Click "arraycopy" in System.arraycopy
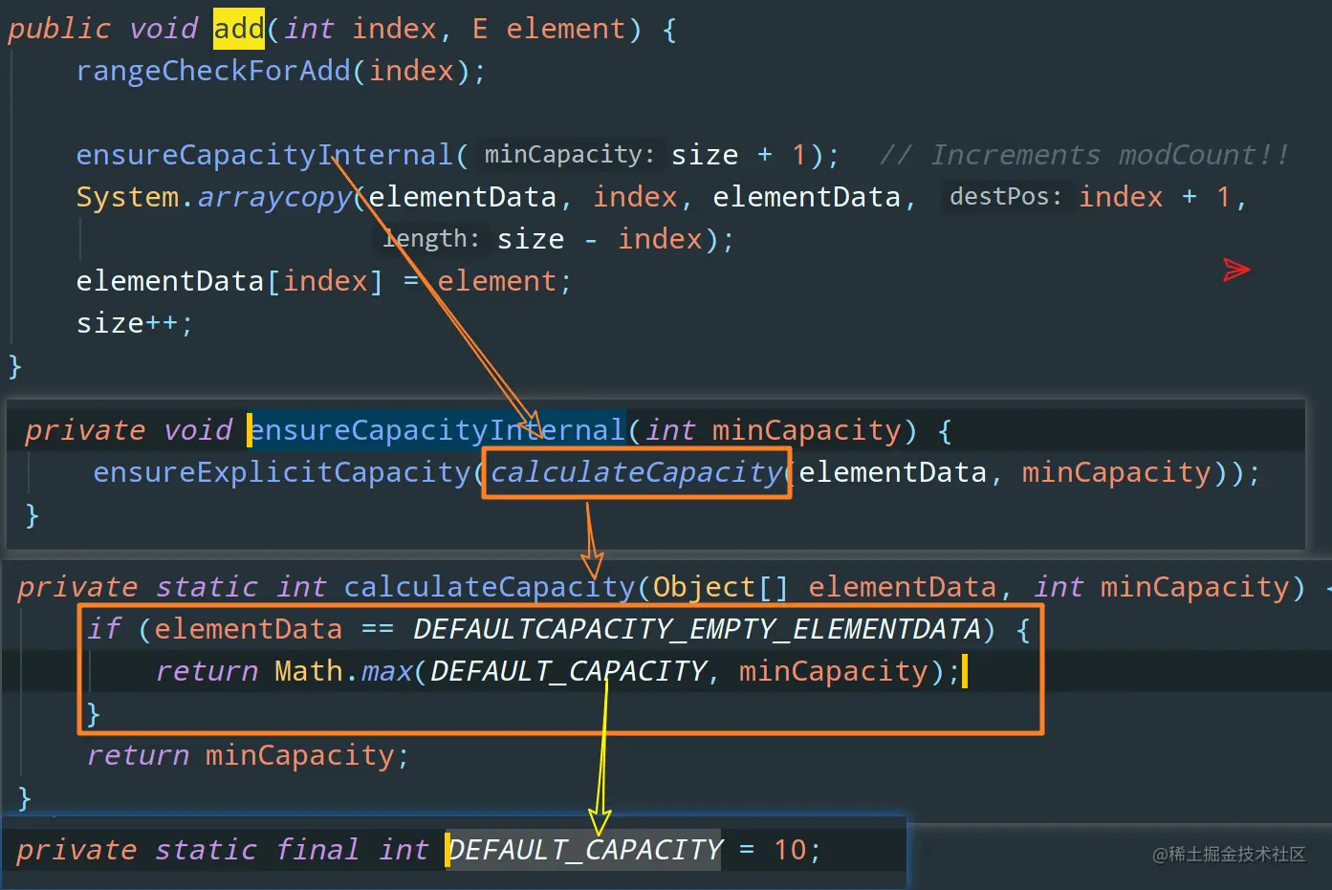 (274, 197)
